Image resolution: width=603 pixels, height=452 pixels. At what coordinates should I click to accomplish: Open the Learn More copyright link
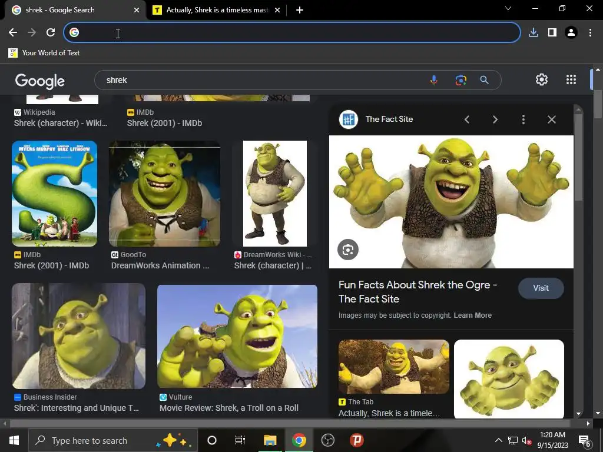tap(473, 315)
